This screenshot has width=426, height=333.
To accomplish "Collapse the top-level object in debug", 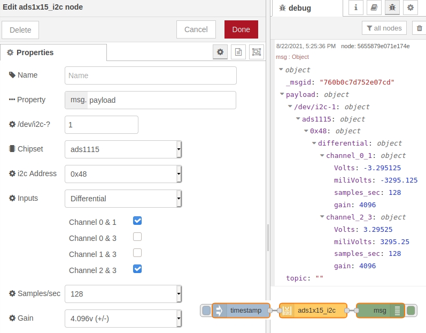I will (x=281, y=70).
